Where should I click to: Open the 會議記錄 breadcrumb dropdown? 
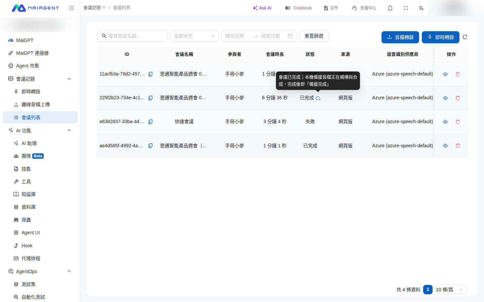(x=95, y=7)
